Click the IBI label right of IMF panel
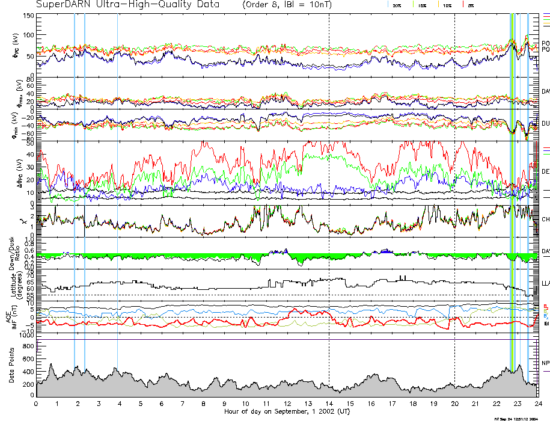This screenshot has width=550, height=421. point(546,324)
